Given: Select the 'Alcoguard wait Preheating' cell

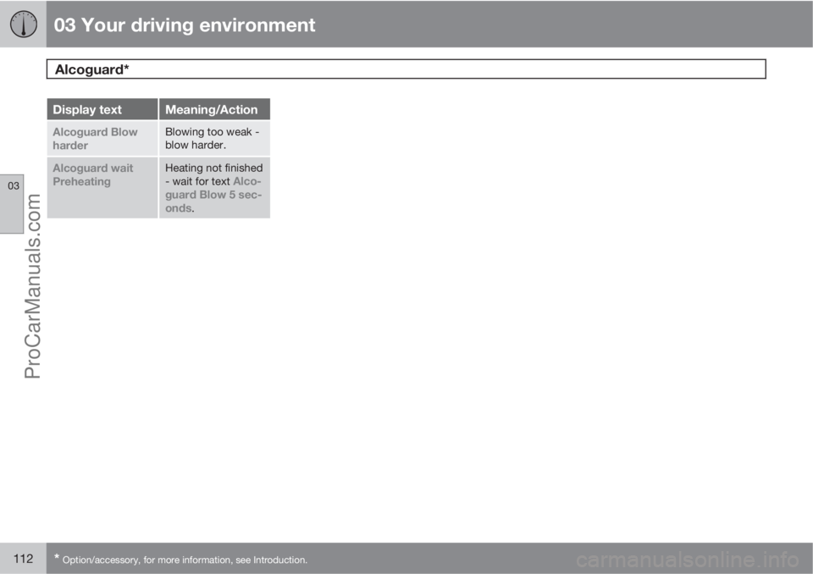Looking at the screenshot, I should pos(102,188).
